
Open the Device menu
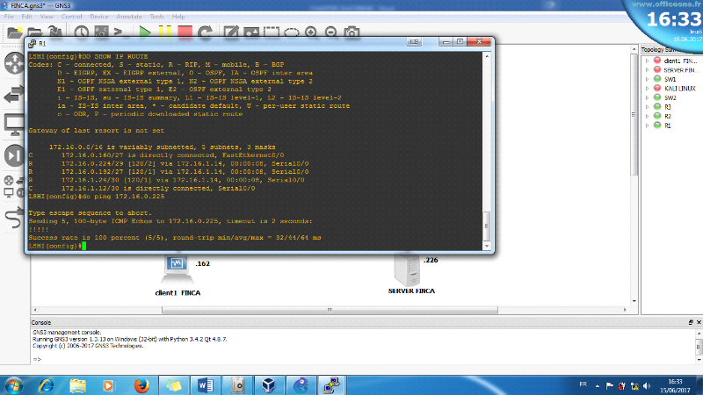pos(99,17)
